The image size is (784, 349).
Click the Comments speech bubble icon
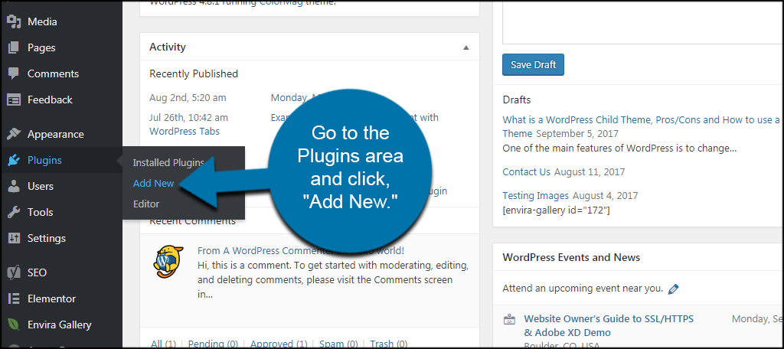click(14, 74)
